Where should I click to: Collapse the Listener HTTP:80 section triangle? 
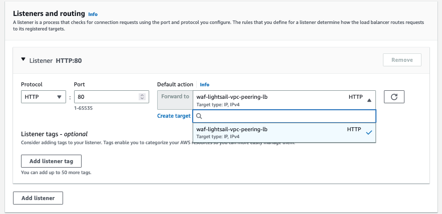[x=23, y=59]
